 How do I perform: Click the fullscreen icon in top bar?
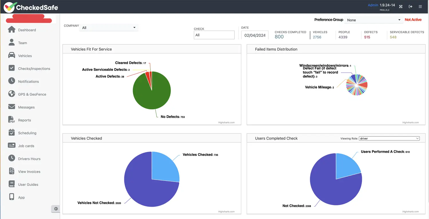pyautogui.click(x=401, y=7)
